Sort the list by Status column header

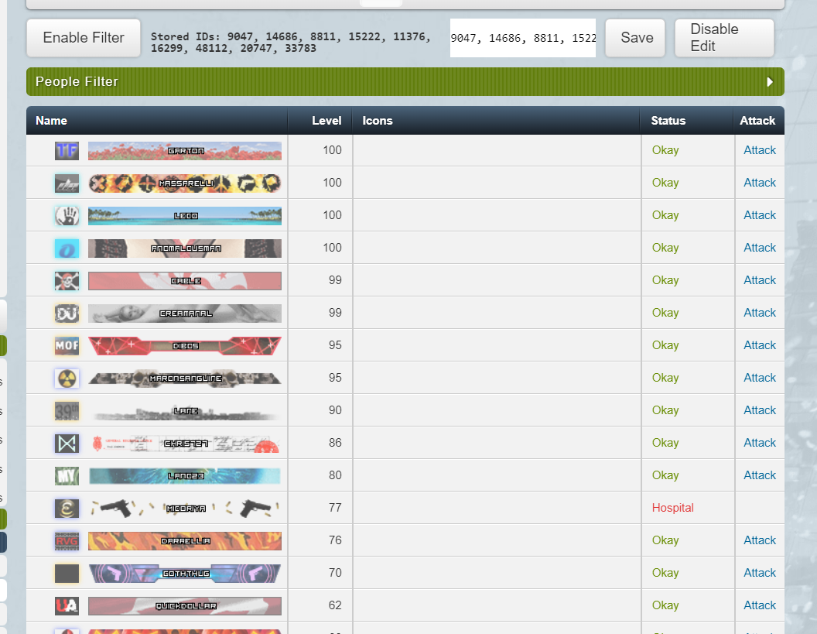pyautogui.click(x=668, y=121)
